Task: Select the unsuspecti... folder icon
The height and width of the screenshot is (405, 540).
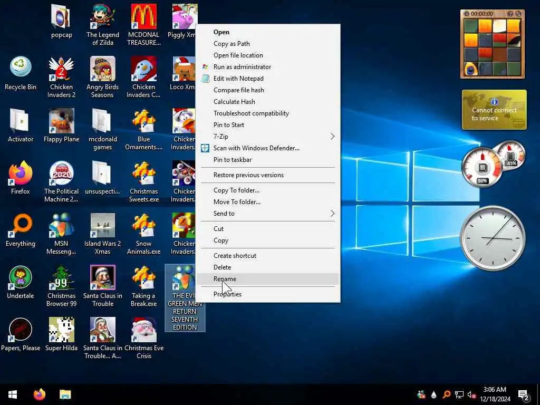Action: (x=103, y=178)
